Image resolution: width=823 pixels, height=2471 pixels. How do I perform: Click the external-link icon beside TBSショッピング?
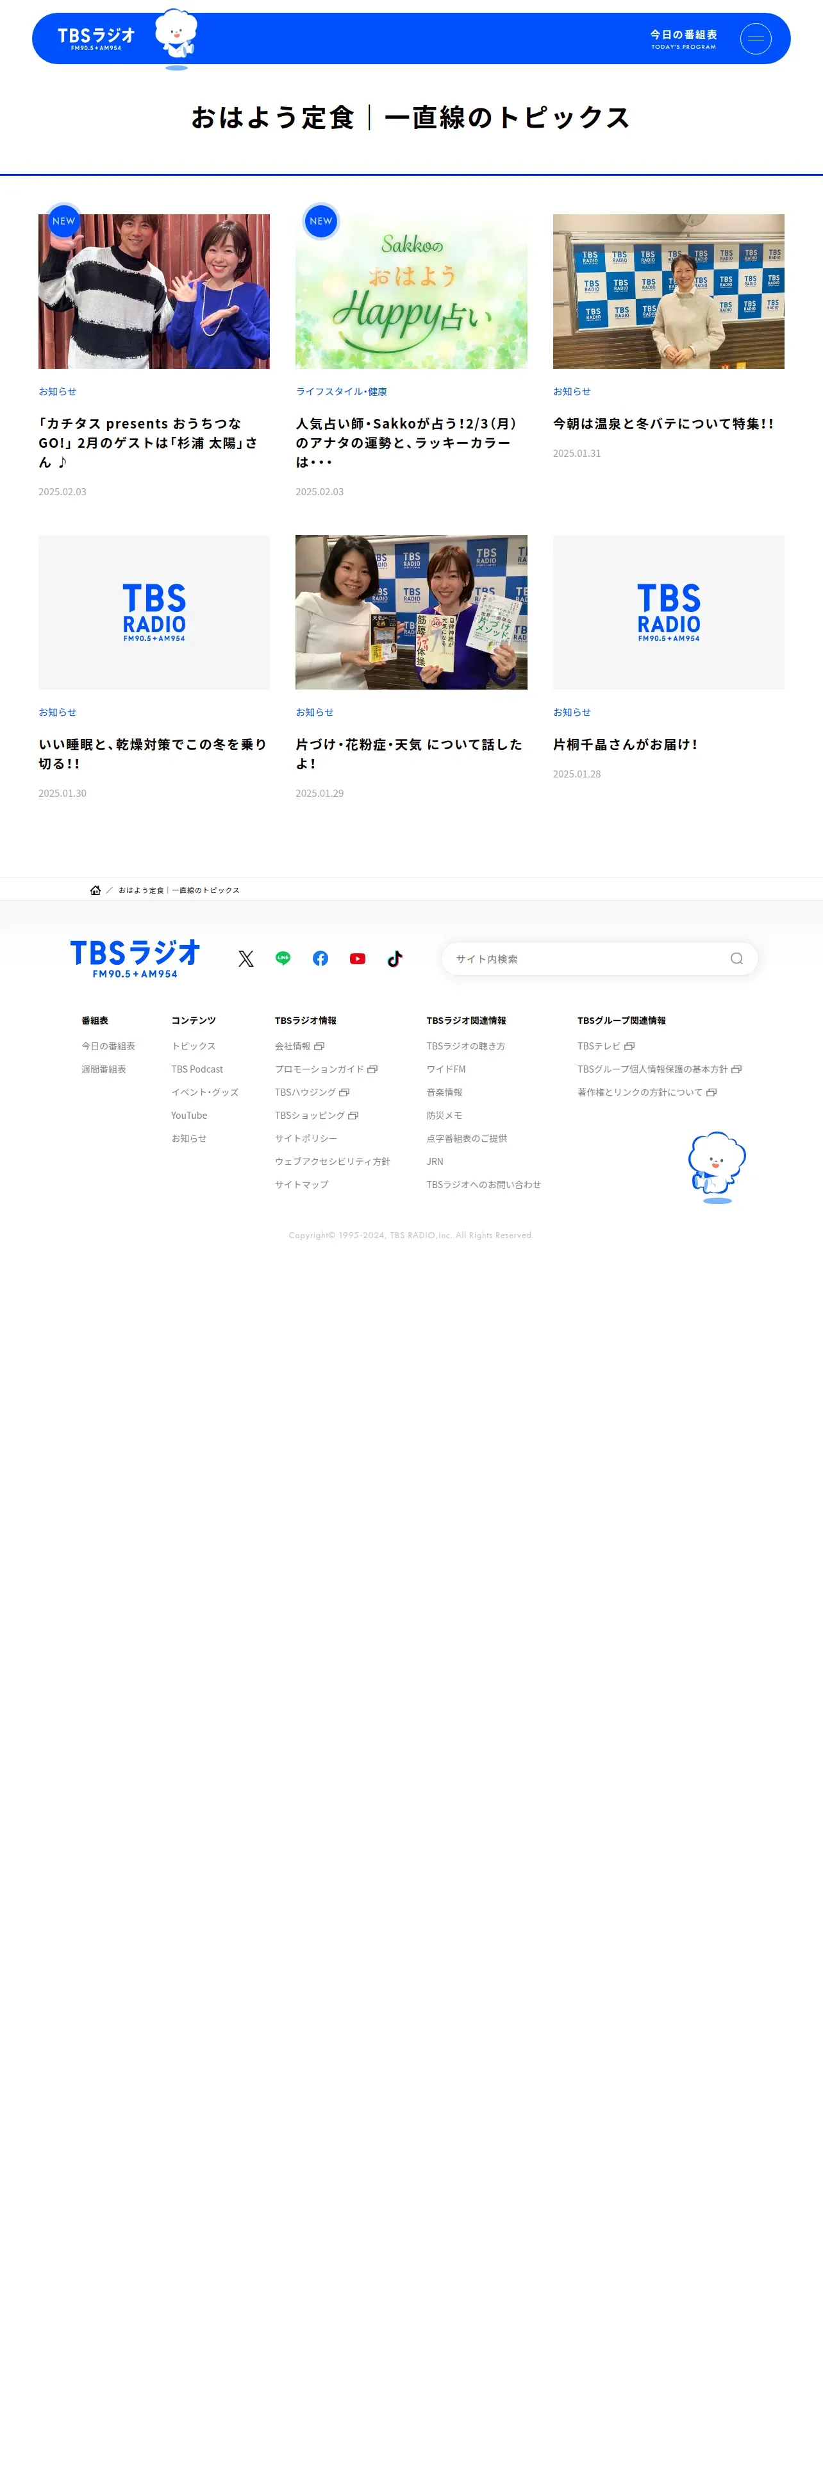354,1116
